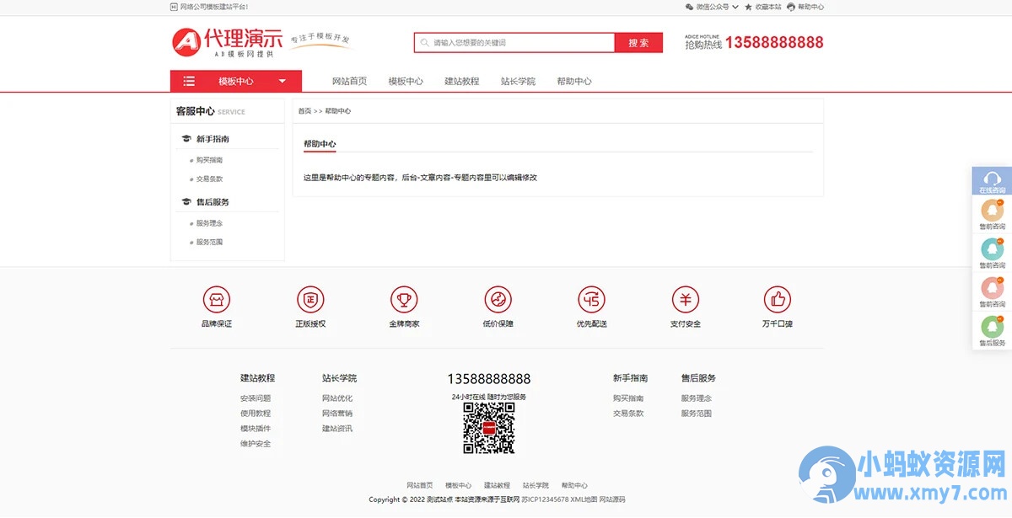Click the 万千口碑 thumbs-up icon

point(778,299)
